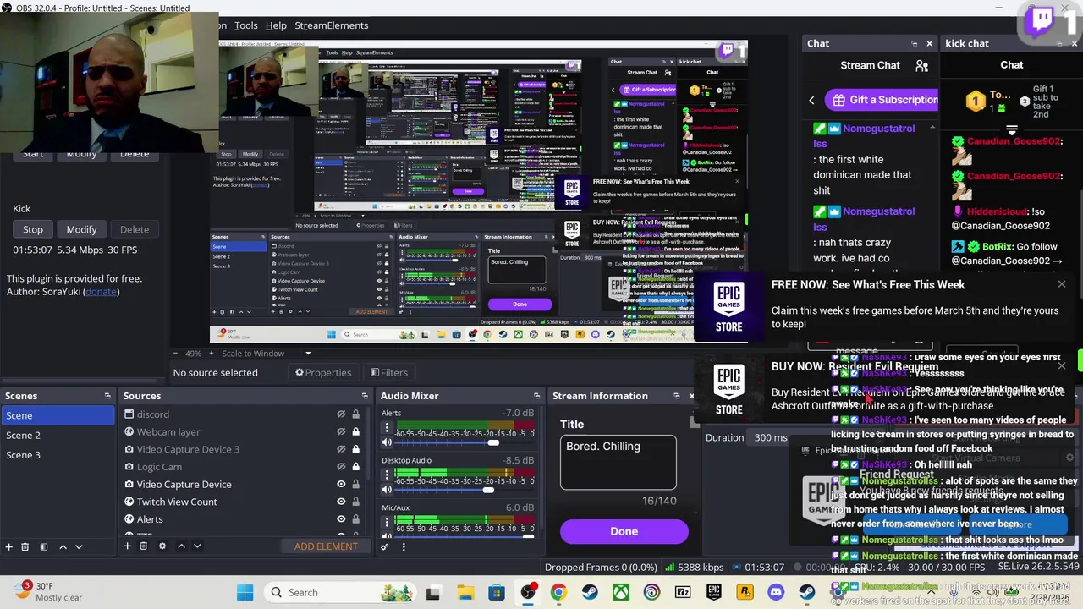Click the ADD ELEMENT button

click(326, 546)
